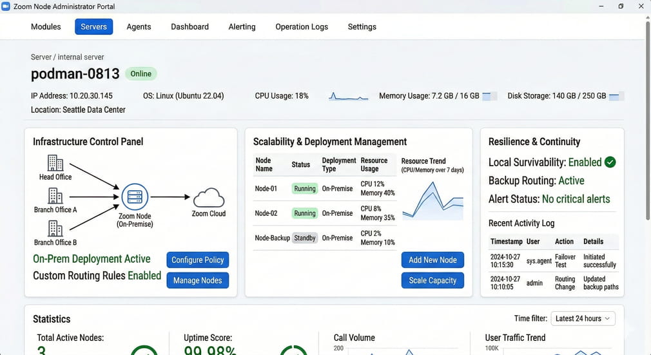651x355 pixels.
Task: Click the Node-Backup Standby status badge
Action: click(305, 238)
